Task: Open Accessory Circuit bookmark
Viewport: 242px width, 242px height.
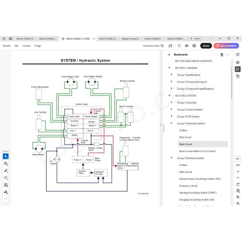Action: [188, 186]
